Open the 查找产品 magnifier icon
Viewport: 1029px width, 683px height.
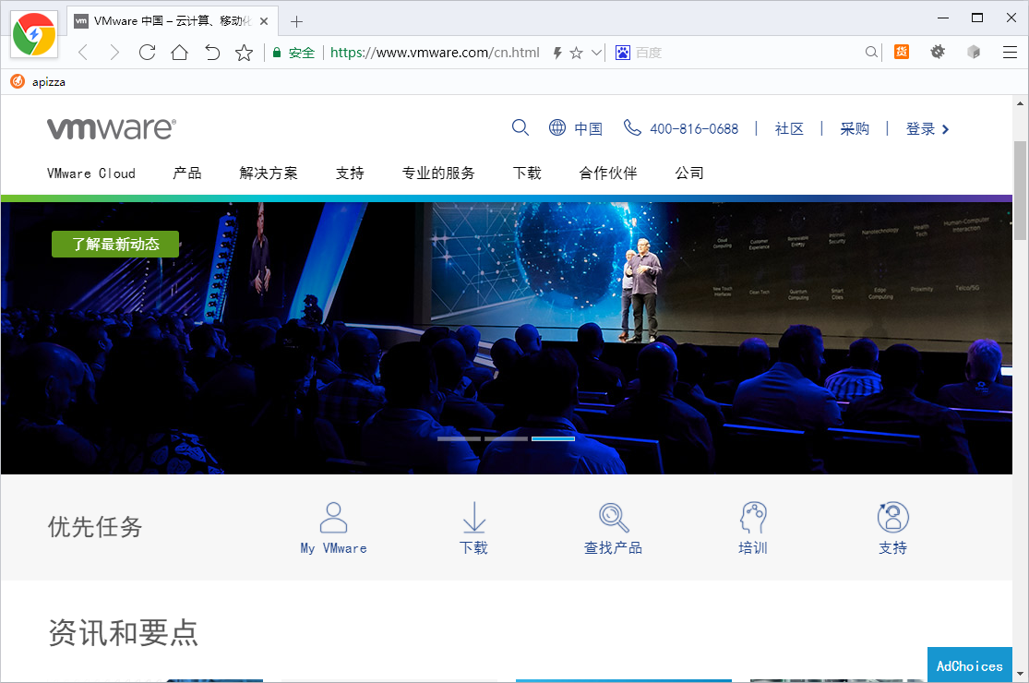click(x=613, y=518)
